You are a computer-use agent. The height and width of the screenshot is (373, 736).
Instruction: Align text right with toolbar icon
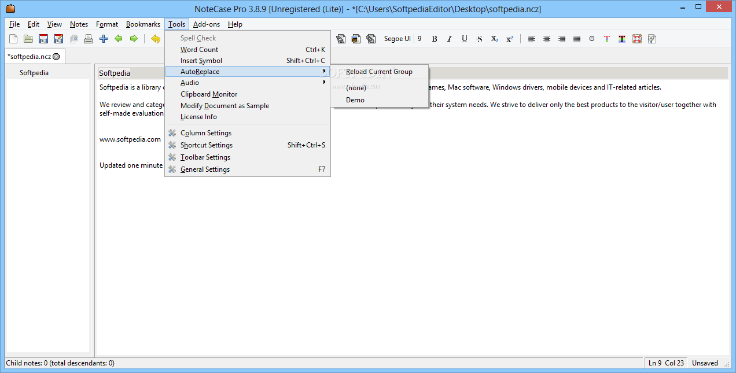click(561, 39)
